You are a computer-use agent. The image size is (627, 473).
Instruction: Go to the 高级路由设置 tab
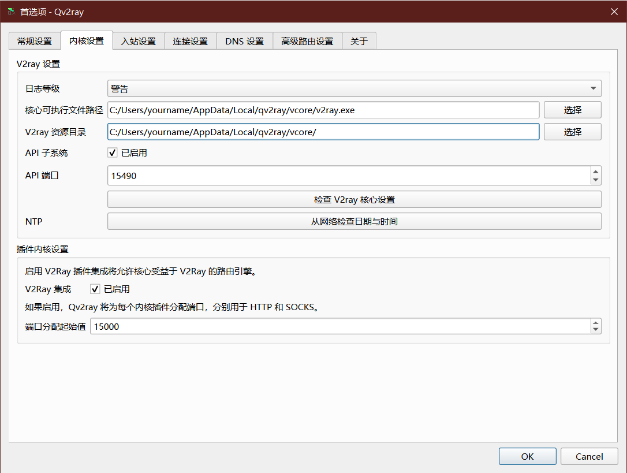pos(307,40)
